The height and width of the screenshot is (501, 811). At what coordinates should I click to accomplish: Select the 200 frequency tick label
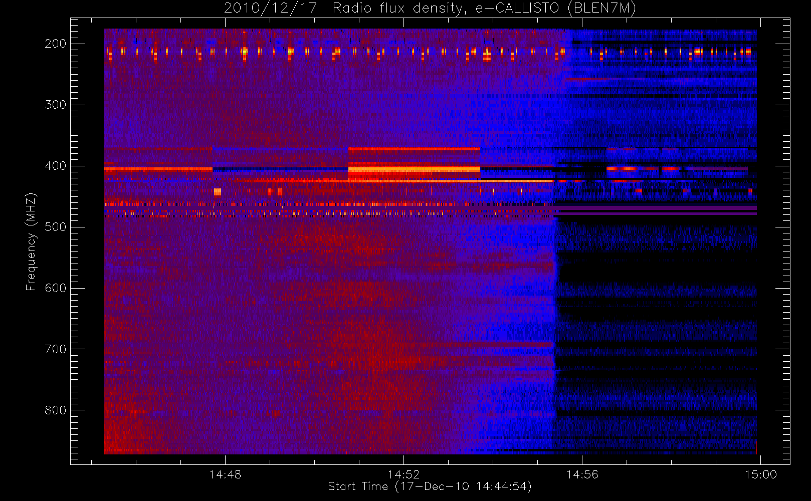[55, 44]
